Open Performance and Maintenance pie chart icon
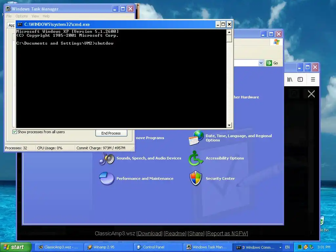 (x=107, y=178)
